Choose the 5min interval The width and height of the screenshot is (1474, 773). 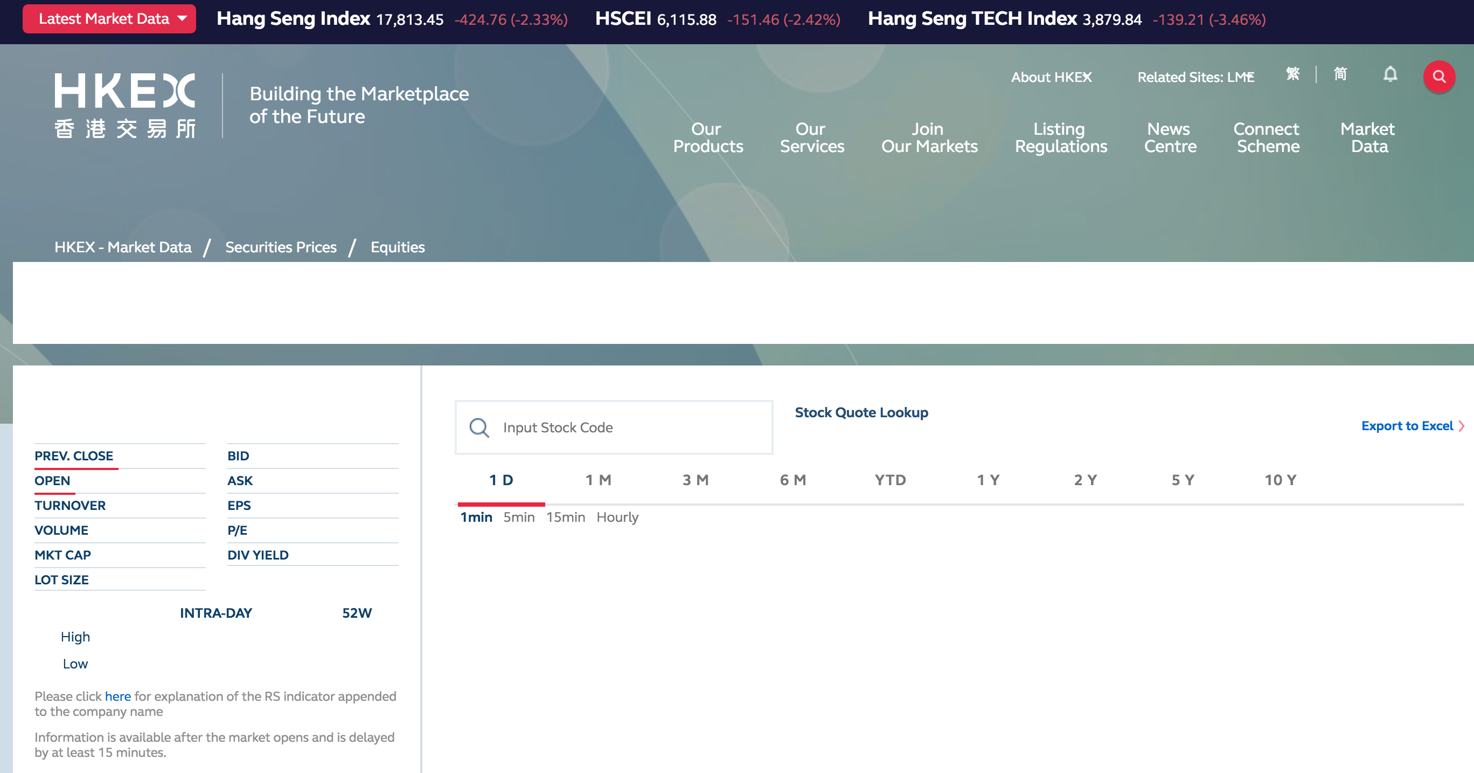[x=519, y=517]
